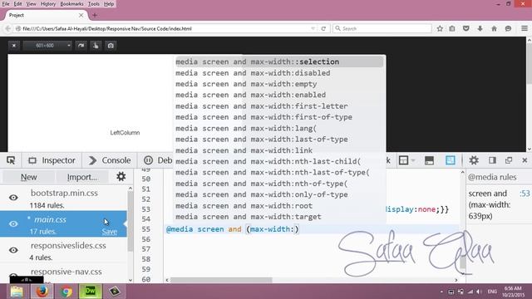Jump to line :53 media rule
The image size is (532, 299).
click(525, 194)
